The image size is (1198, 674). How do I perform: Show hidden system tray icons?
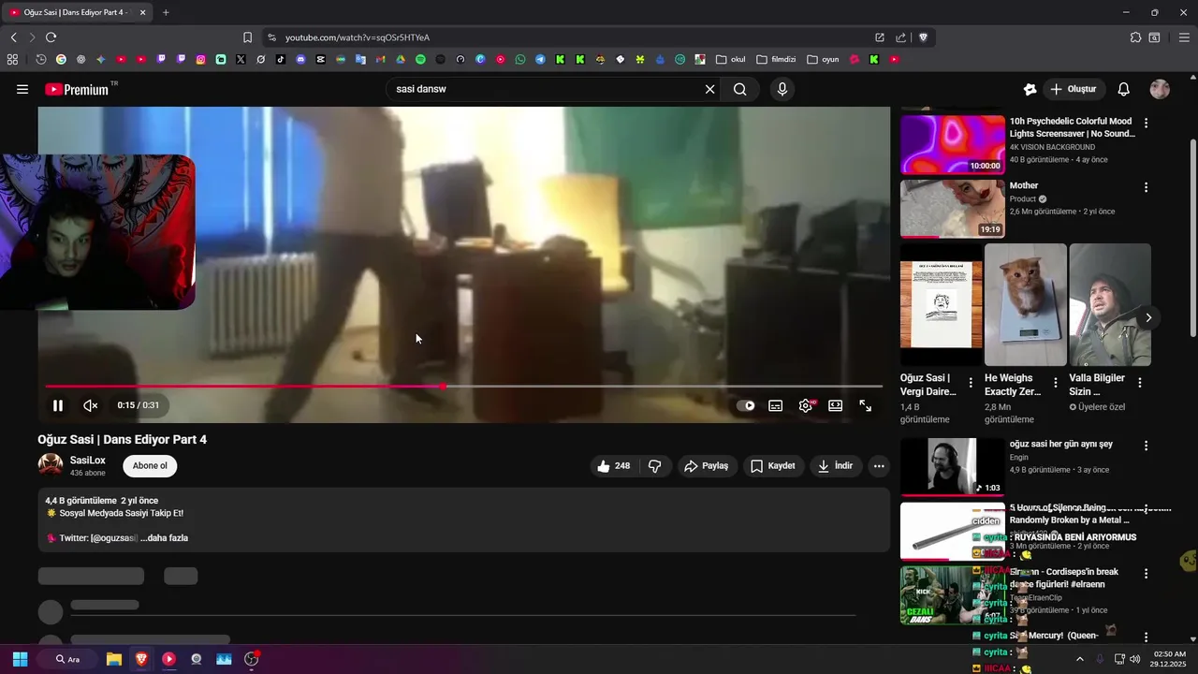[x=1079, y=659]
